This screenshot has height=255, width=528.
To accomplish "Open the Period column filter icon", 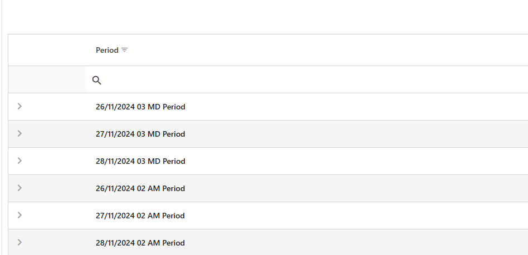I will (125, 50).
